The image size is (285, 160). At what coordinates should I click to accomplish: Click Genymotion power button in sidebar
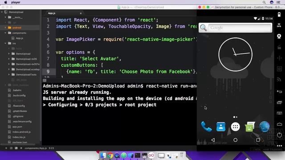point(279,135)
